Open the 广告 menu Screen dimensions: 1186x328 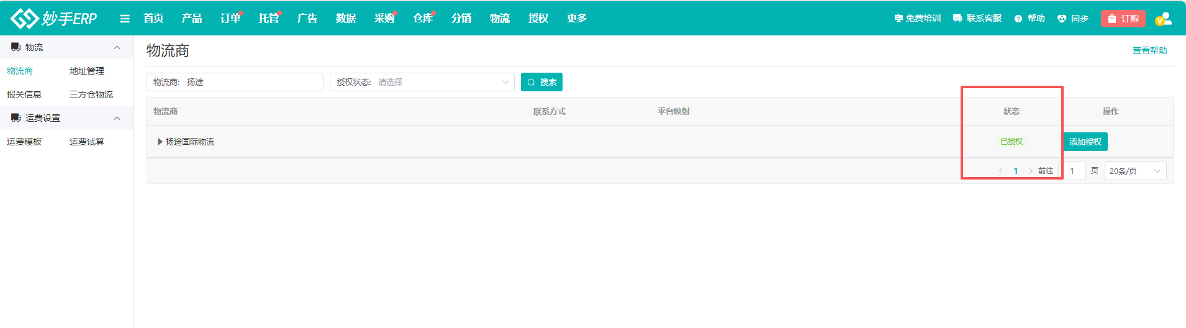point(307,19)
